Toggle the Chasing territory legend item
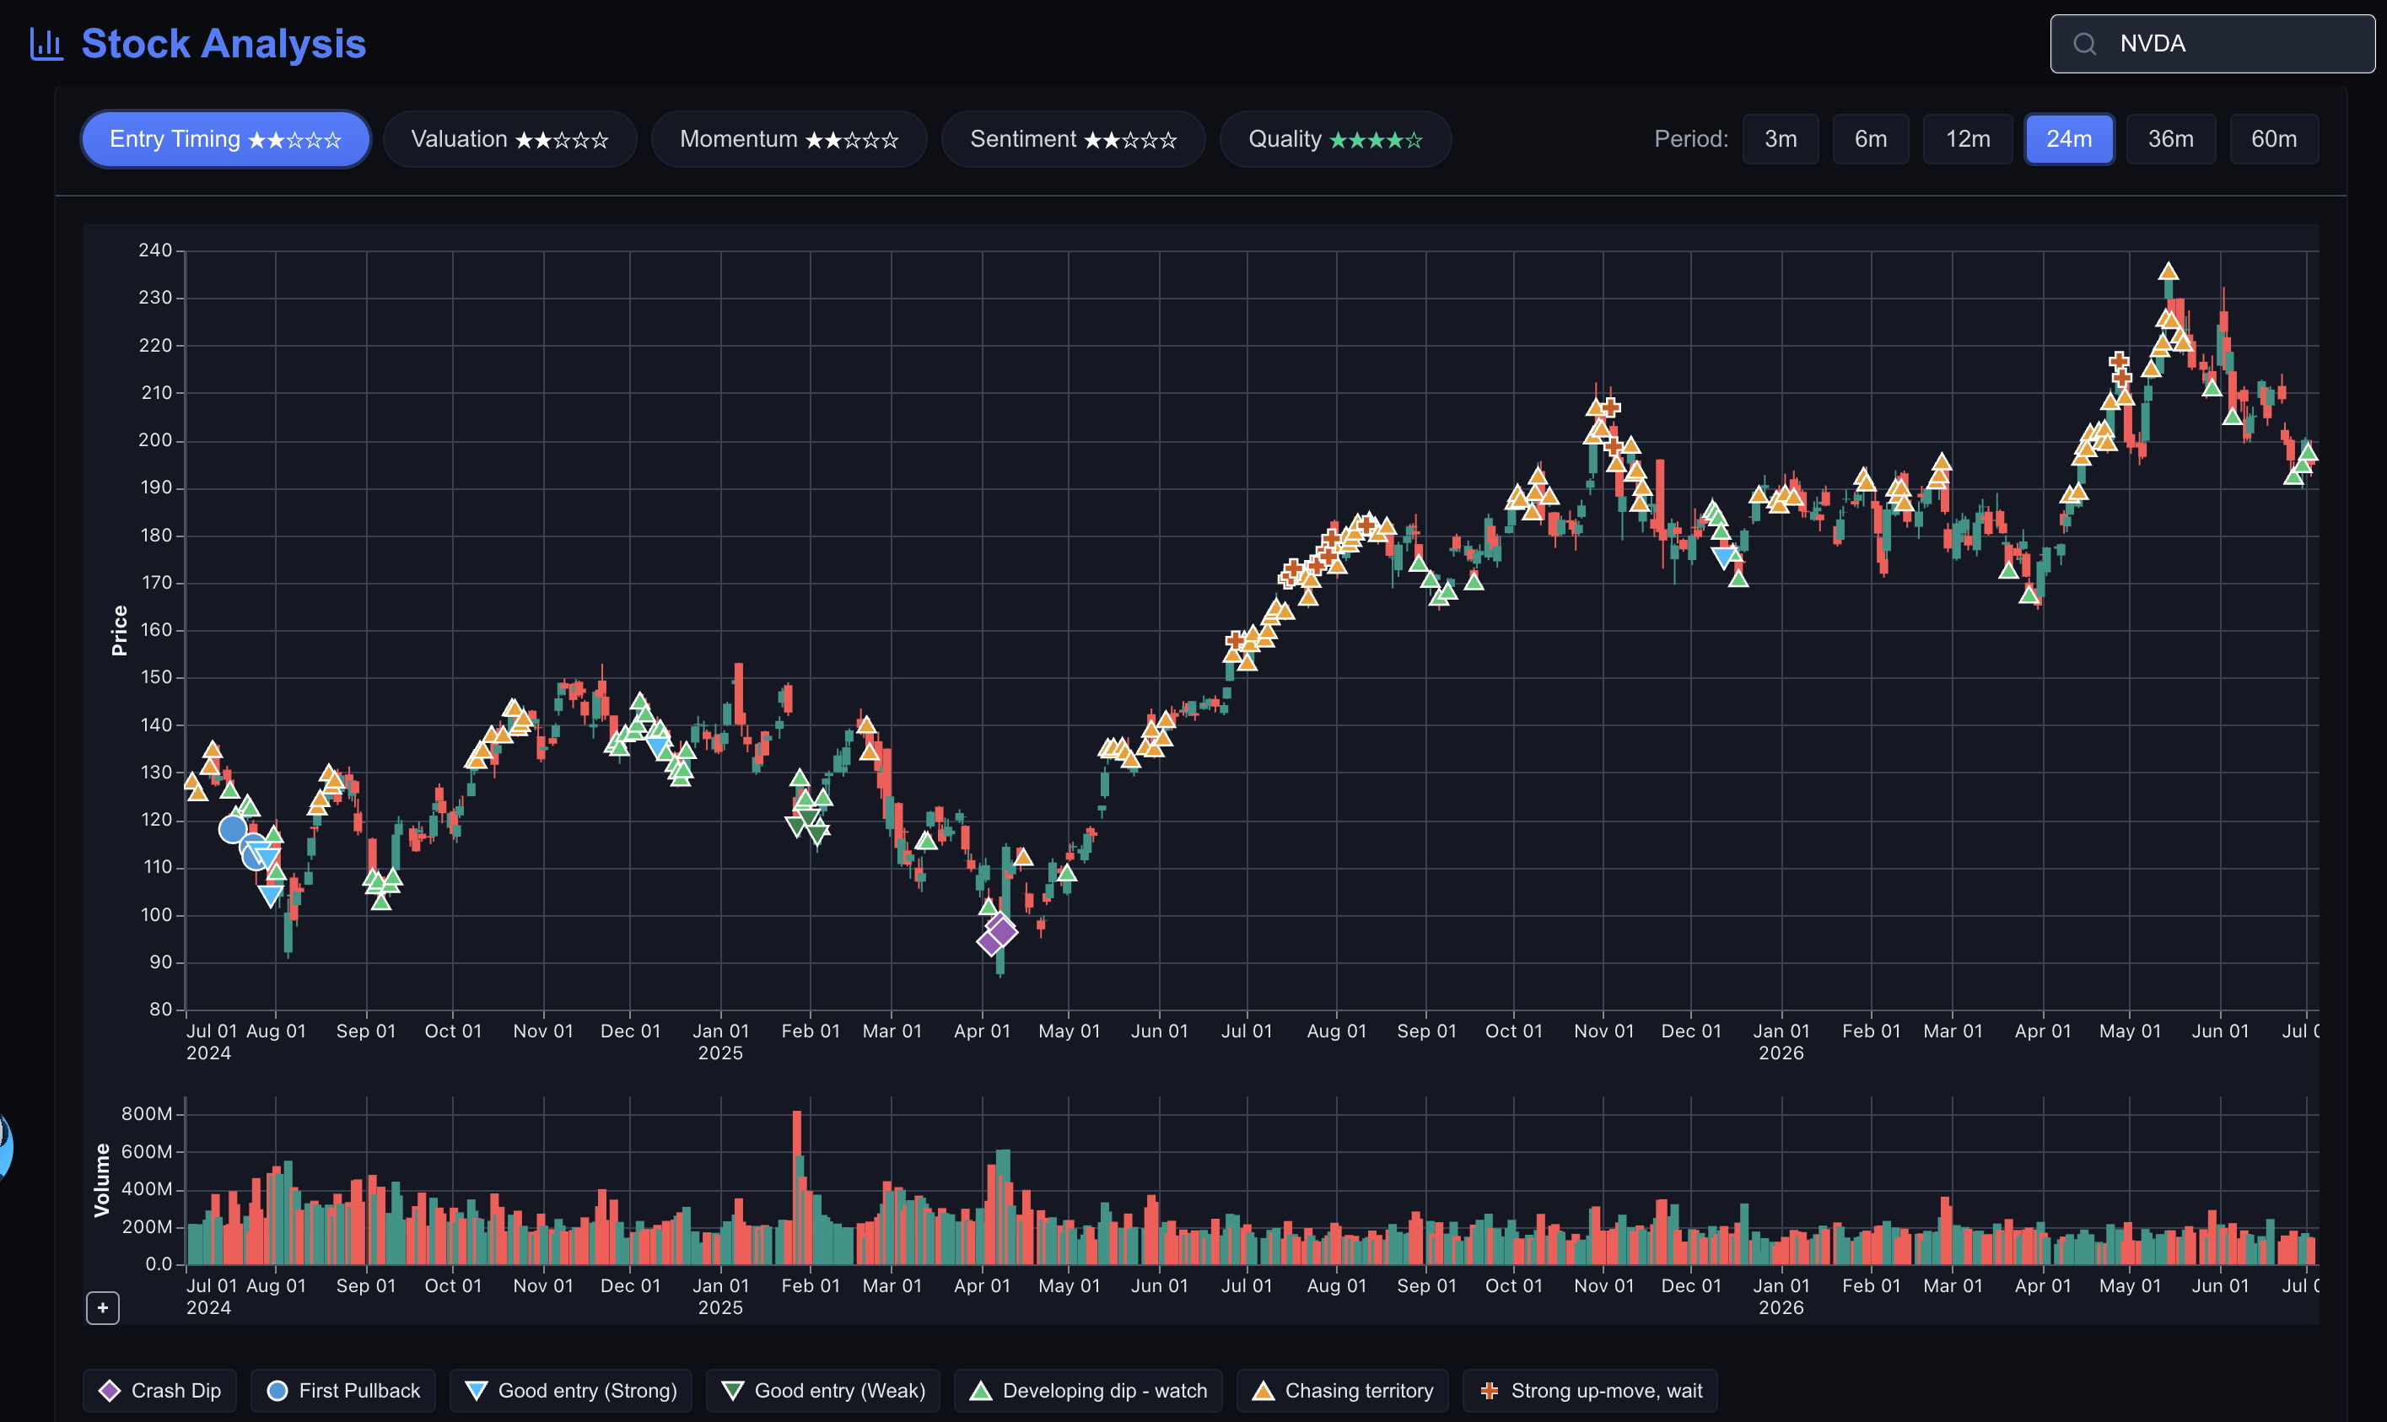2387x1422 pixels. [1344, 1391]
